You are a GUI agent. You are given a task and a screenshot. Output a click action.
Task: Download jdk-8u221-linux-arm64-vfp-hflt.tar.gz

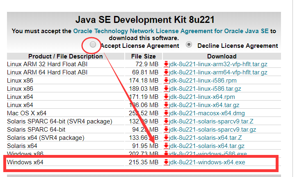pos(218,72)
